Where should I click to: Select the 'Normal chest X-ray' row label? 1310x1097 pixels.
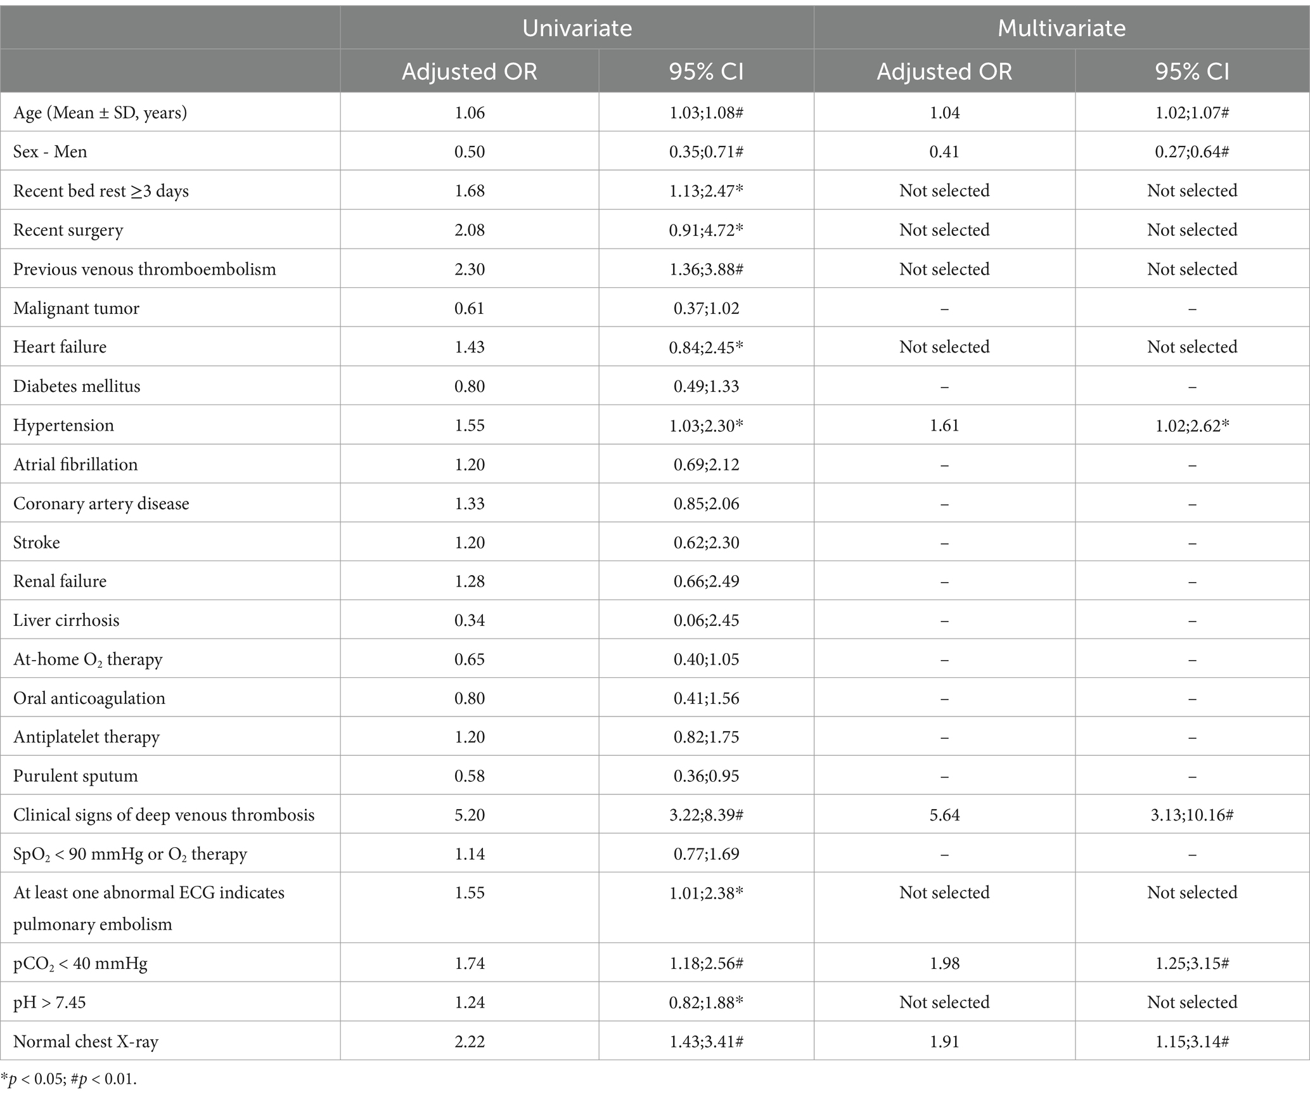[86, 1041]
